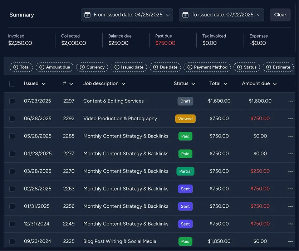Viewport: 299px width, 251px height.
Task: Toggle the select-all checkbox in header
Action: [12, 83]
